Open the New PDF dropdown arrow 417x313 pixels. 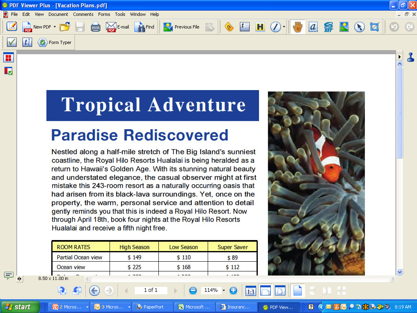pyautogui.click(x=55, y=27)
